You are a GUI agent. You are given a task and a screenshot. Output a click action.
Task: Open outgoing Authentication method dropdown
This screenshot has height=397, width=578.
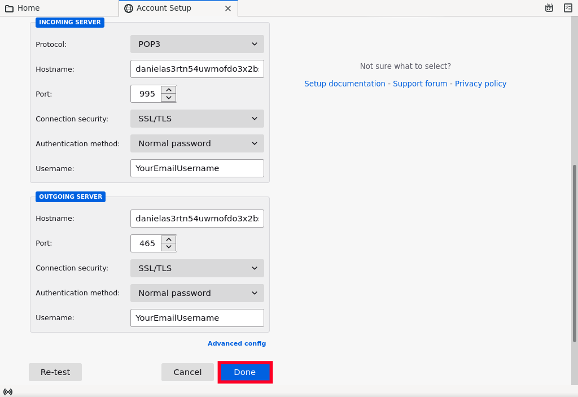(197, 293)
